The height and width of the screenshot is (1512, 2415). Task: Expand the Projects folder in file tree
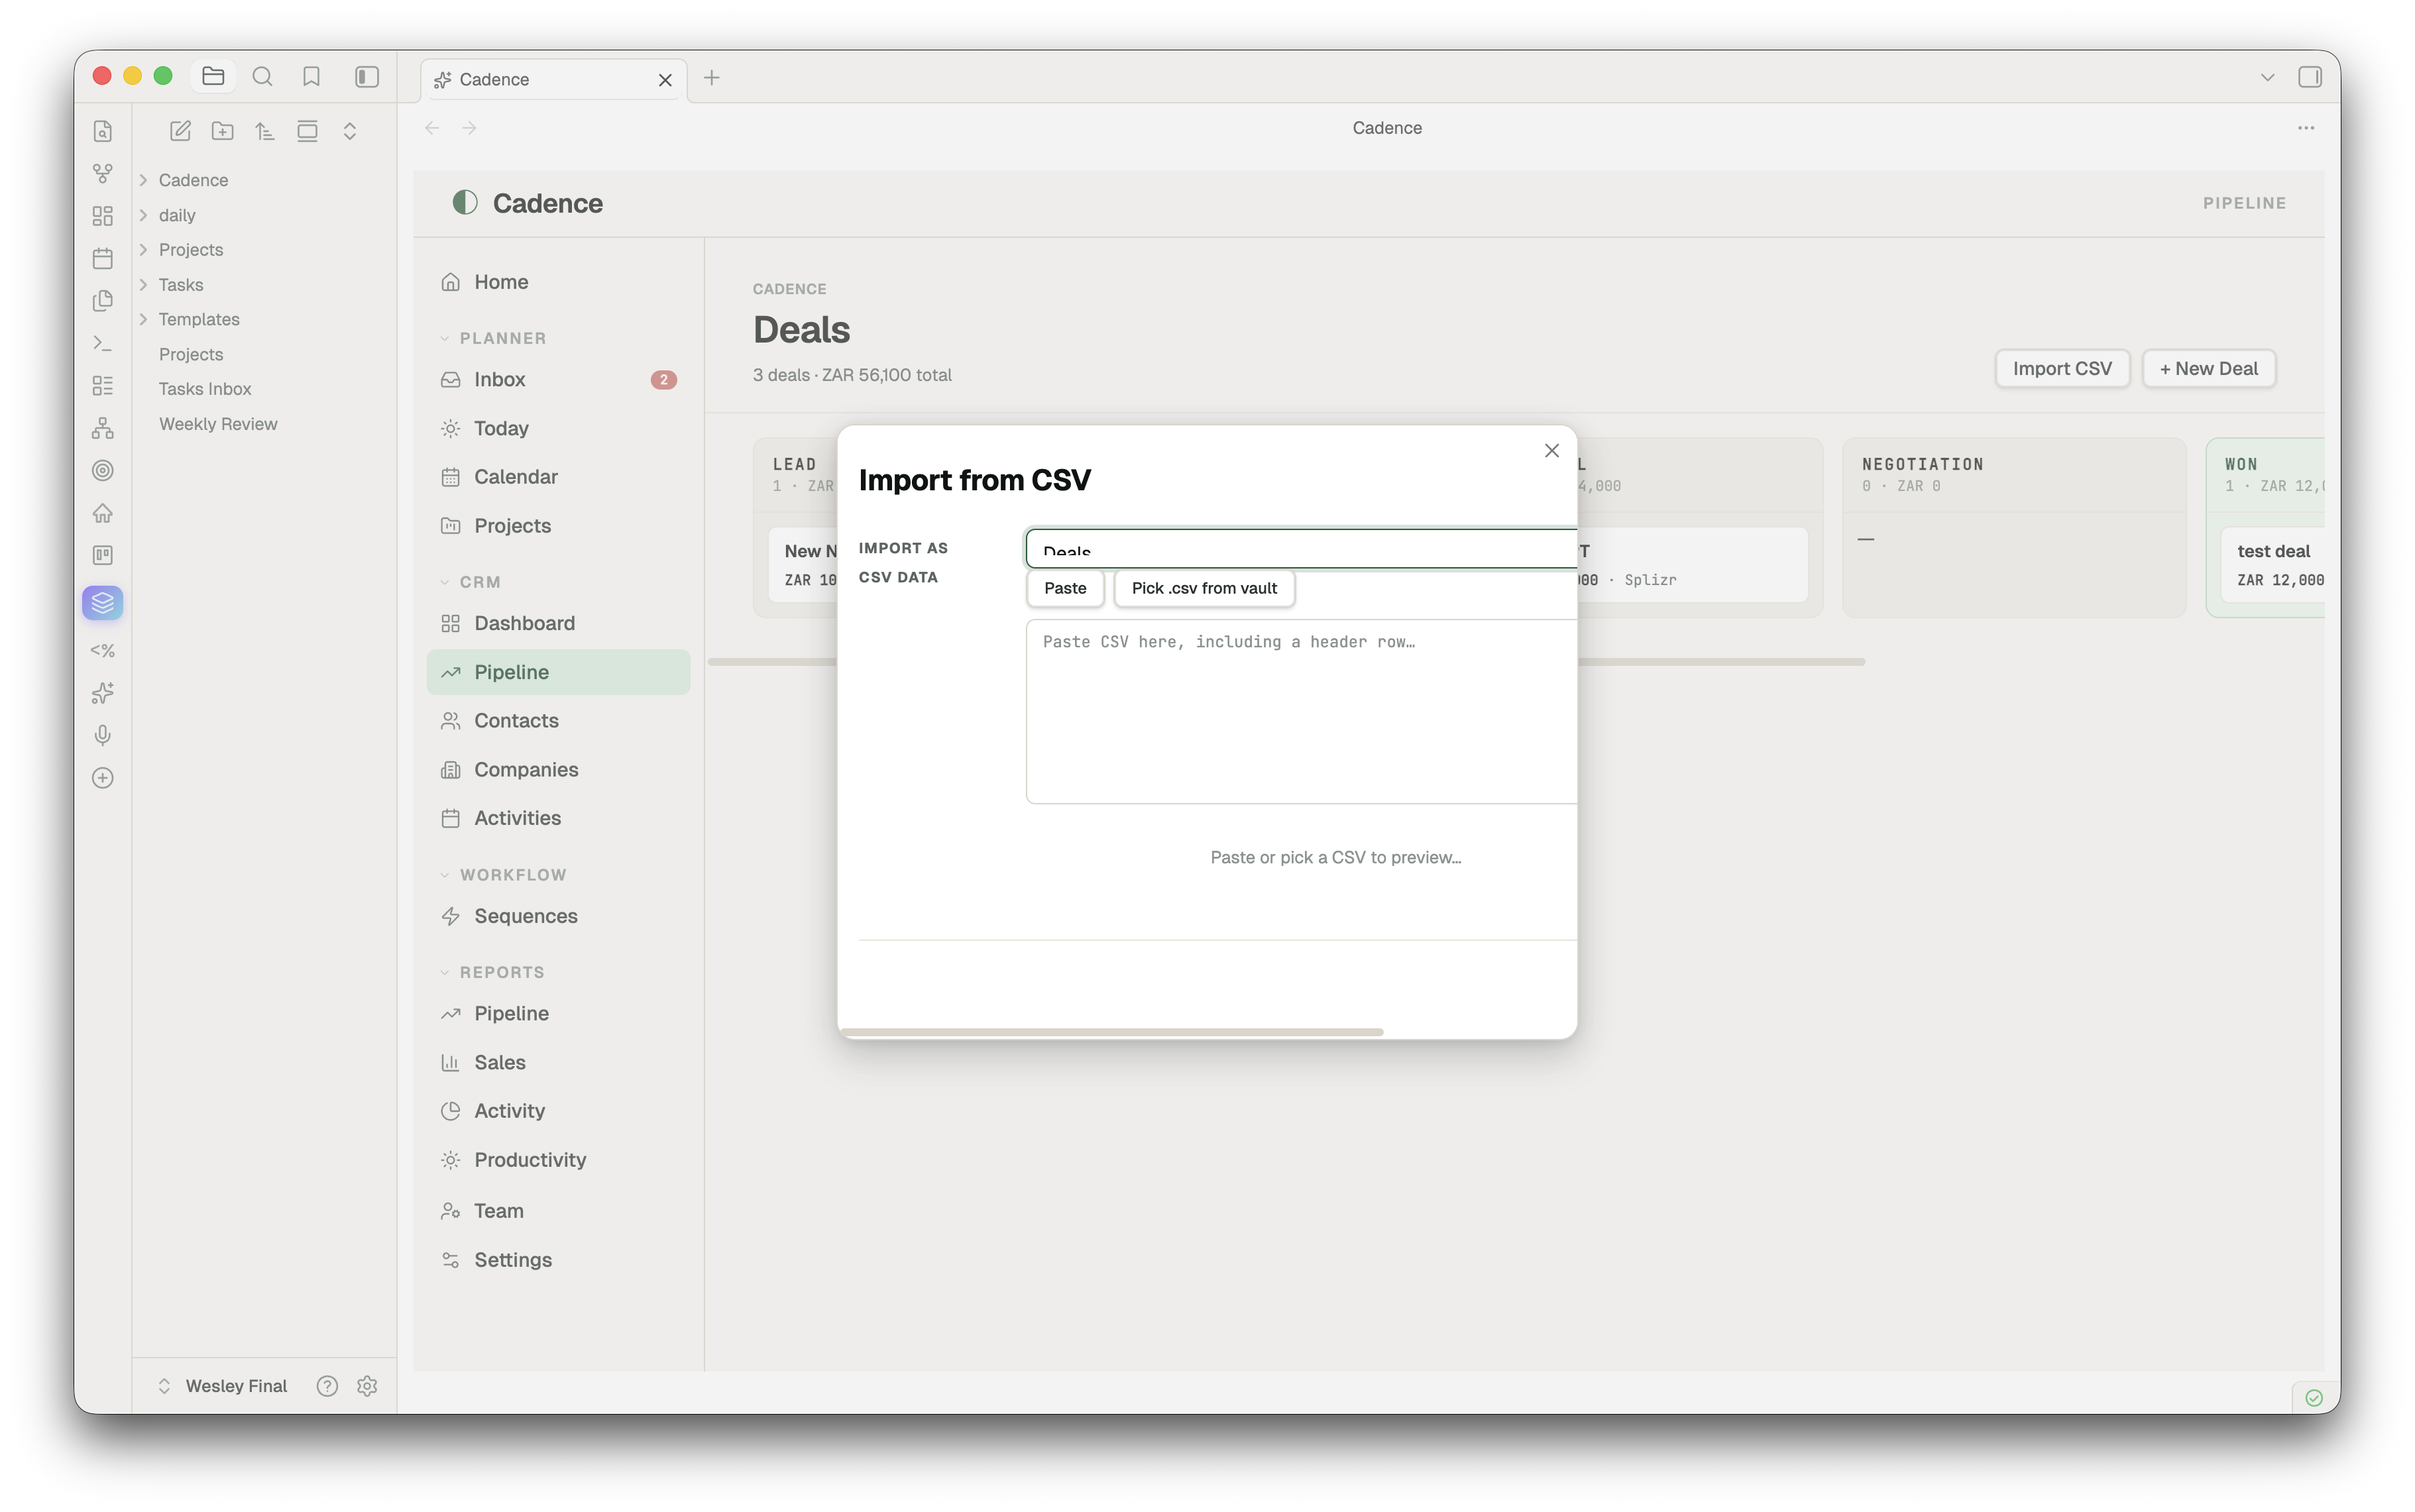pyautogui.click(x=143, y=249)
